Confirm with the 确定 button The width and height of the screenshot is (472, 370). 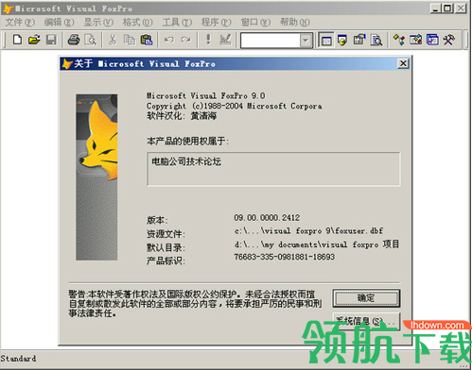[x=366, y=298]
